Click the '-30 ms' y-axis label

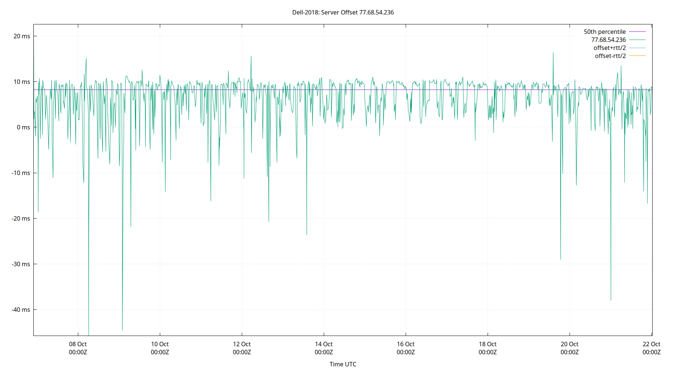click(21, 264)
